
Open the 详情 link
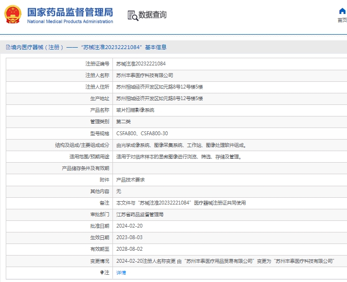(x=121, y=272)
